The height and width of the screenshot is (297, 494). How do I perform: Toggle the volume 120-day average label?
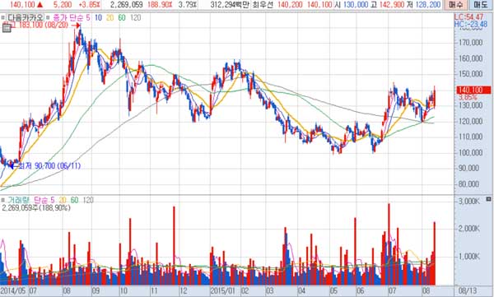pyautogui.click(x=88, y=200)
